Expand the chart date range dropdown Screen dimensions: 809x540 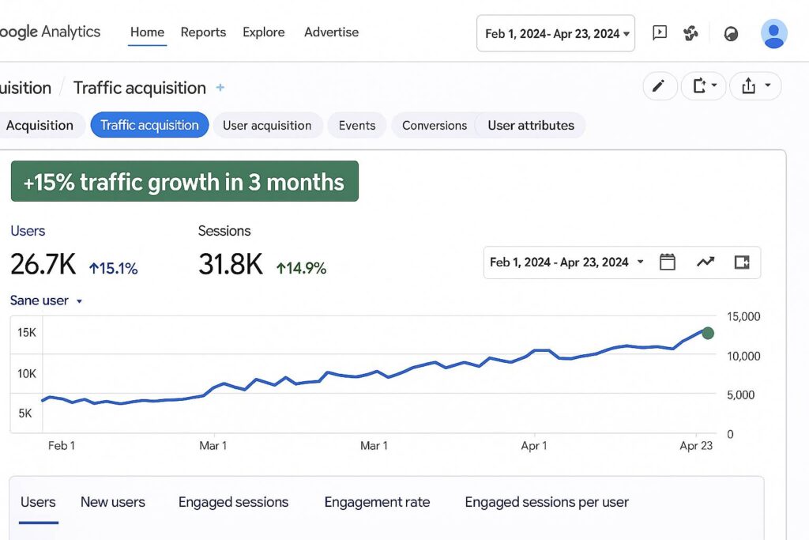(566, 262)
